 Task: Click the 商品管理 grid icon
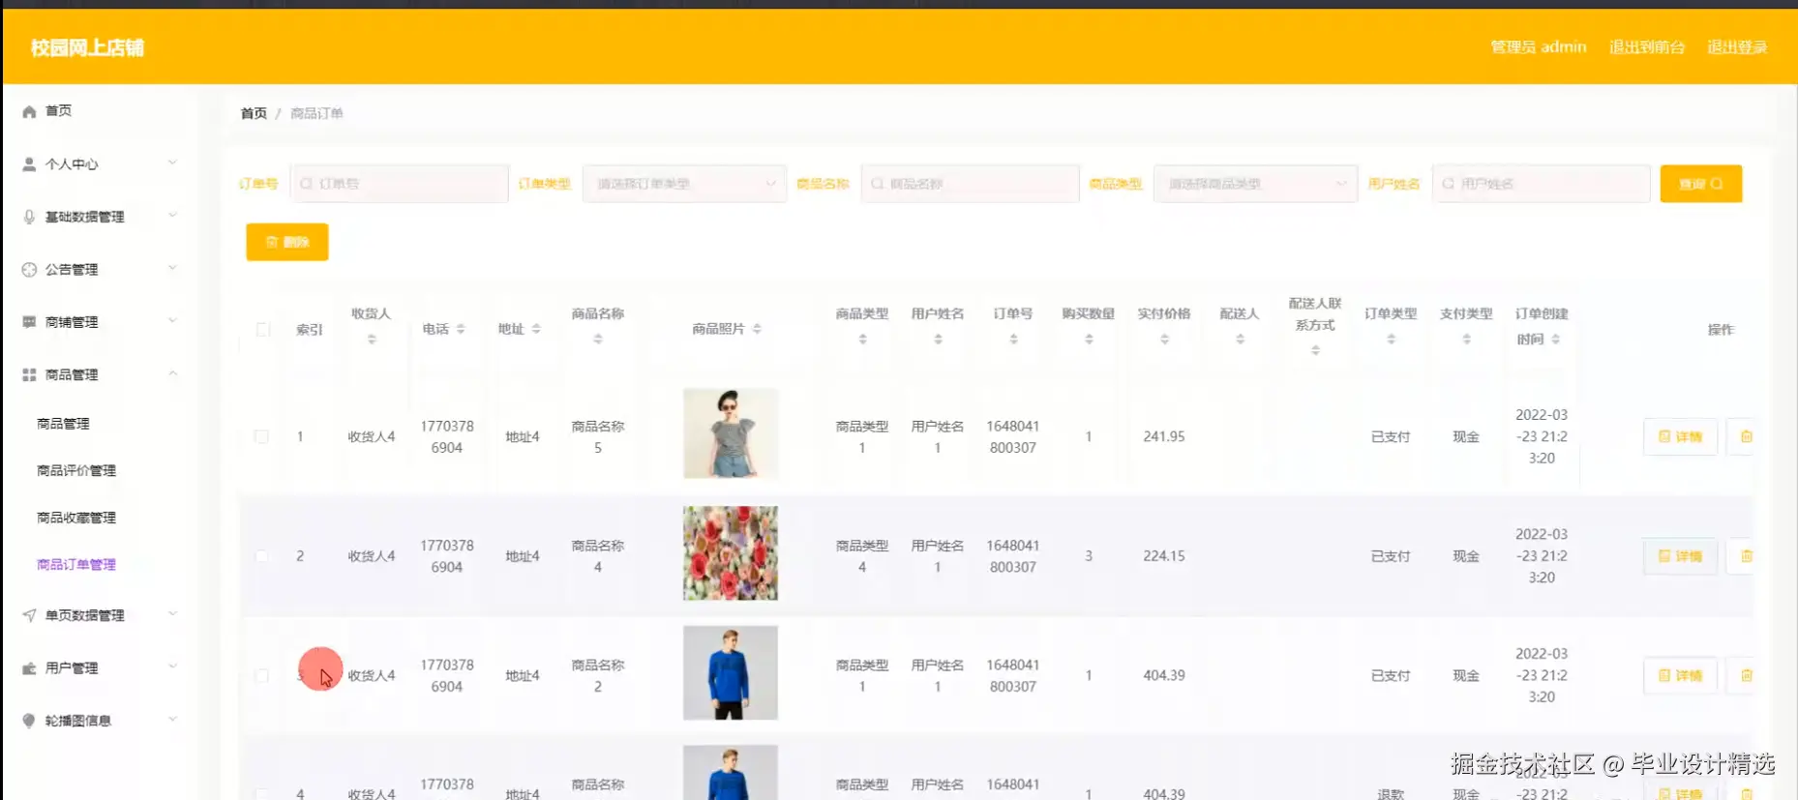[x=29, y=374]
